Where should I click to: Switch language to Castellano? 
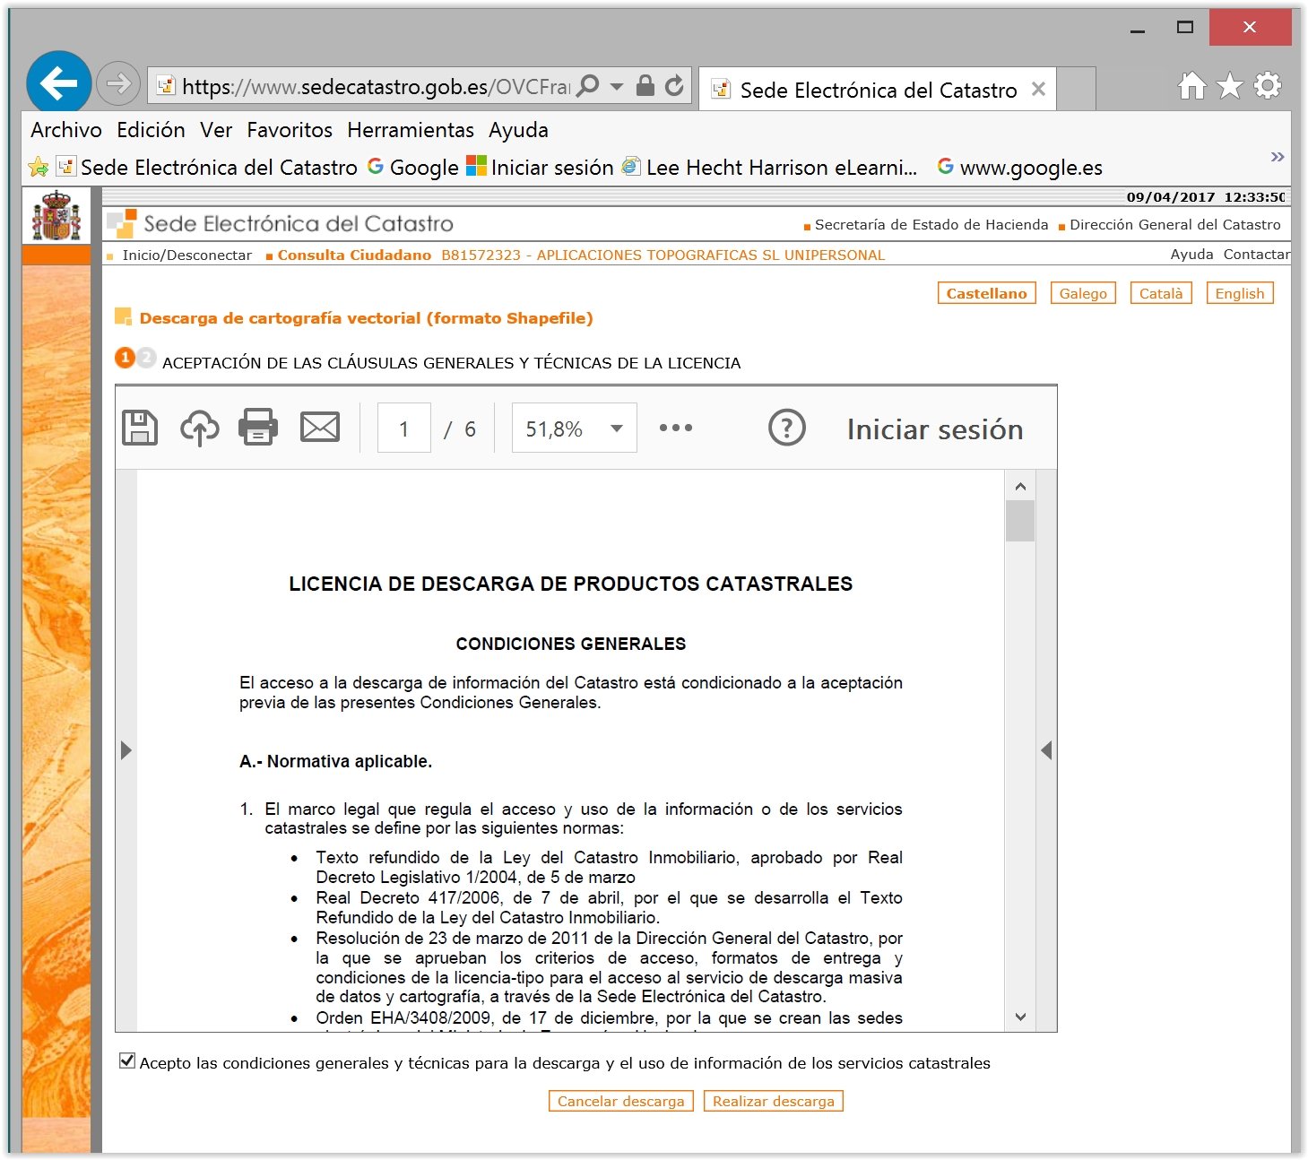click(x=986, y=293)
